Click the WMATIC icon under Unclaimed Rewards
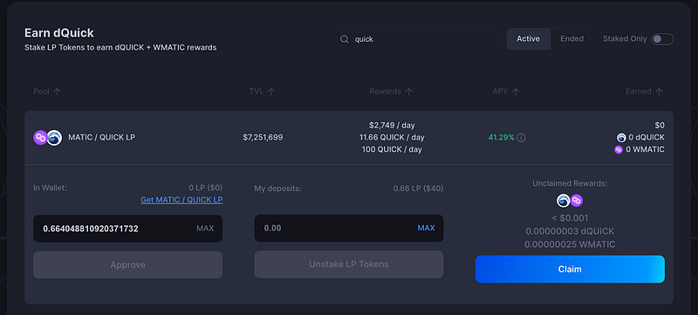Image resolution: width=698 pixels, height=315 pixels. click(x=577, y=201)
